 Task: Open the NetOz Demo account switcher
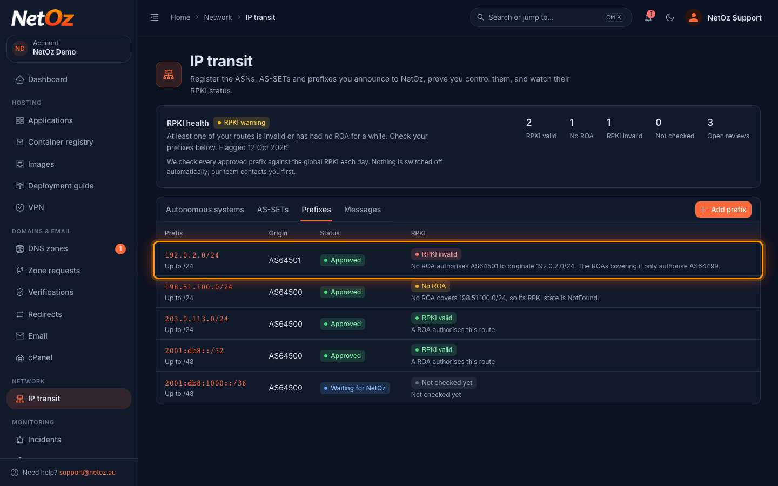(69, 49)
